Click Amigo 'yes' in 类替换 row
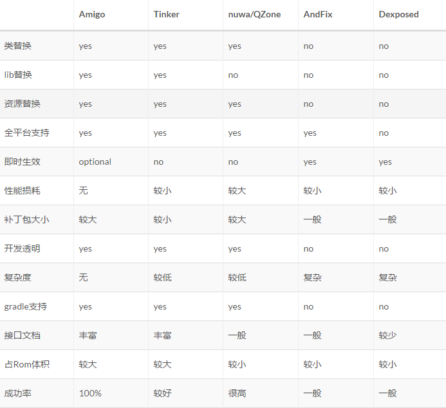The image size is (446, 408). coord(86,46)
